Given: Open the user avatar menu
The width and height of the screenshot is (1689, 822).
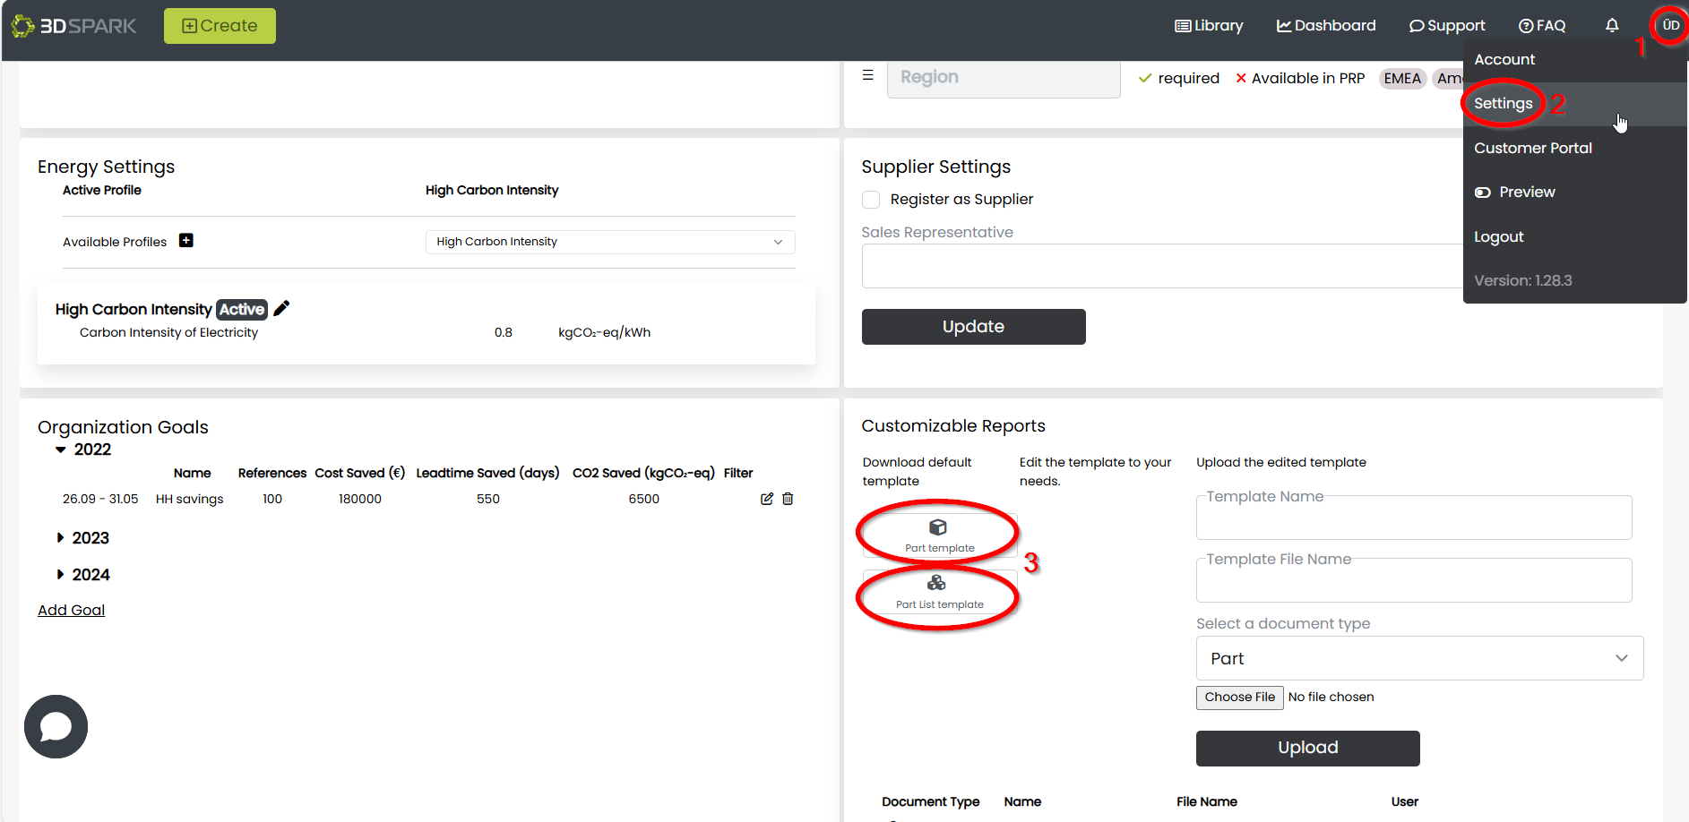Looking at the screenshot, I should point(1670,26).
